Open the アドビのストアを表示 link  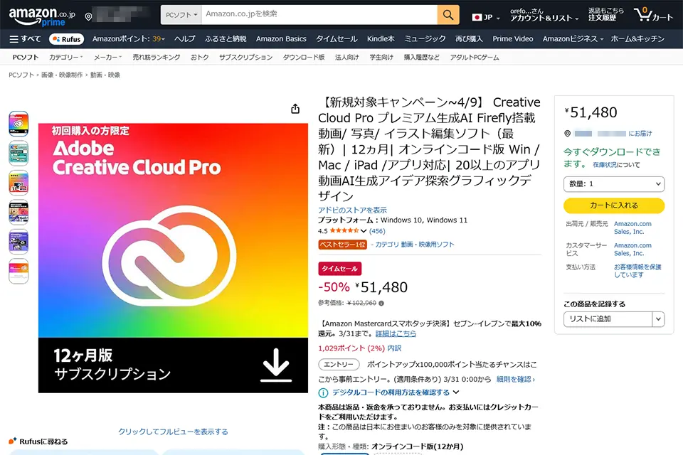click(352, 210)
